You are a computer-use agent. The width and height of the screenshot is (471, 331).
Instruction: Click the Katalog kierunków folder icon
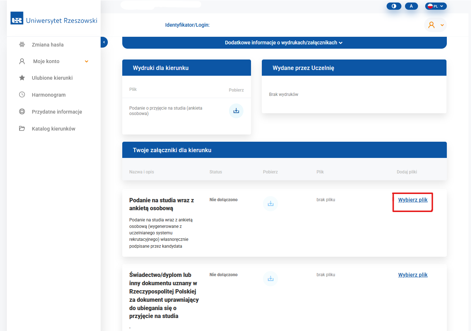[x=22, y=129]
